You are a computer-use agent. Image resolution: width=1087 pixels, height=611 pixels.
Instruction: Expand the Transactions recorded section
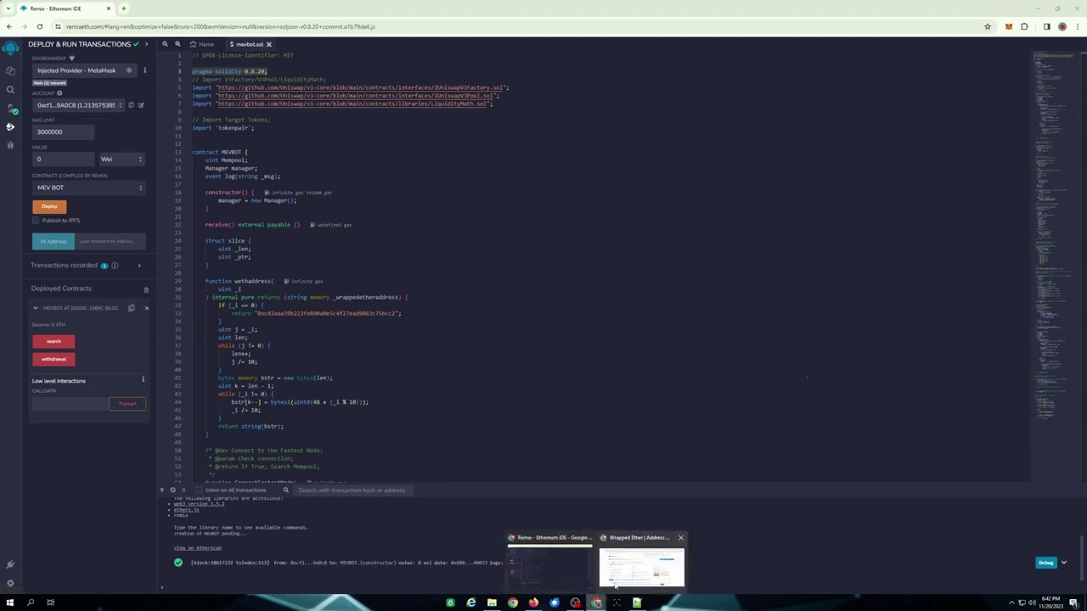point(139,266)
